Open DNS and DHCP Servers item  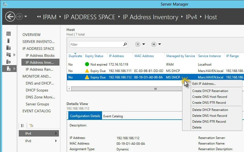[x=40, y=83]
